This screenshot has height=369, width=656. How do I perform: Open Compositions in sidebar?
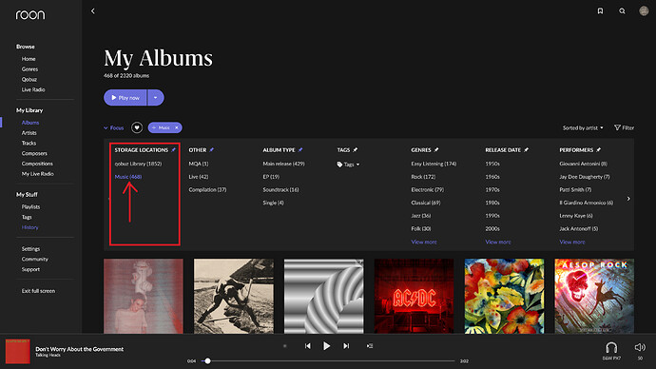[x=37, y=164]
